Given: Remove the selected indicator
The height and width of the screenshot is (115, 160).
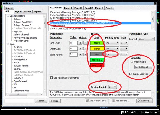Looking at the screenshot, I should coord(145,101).
